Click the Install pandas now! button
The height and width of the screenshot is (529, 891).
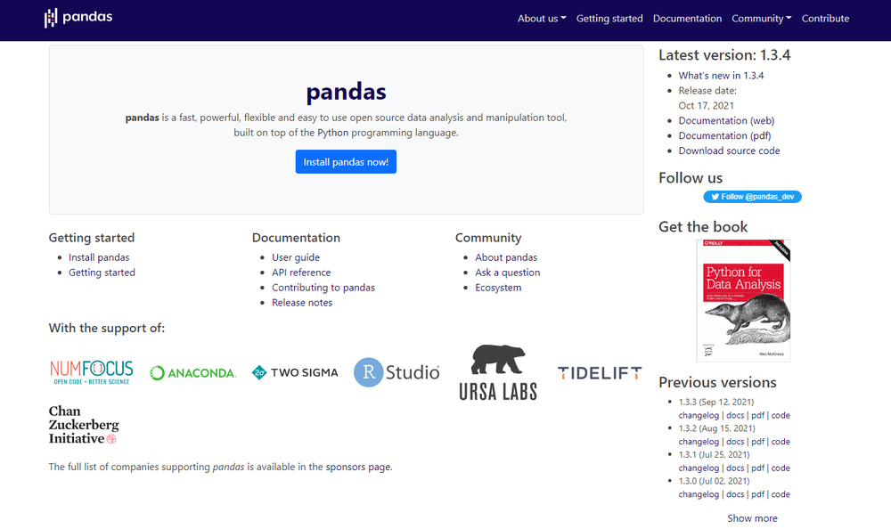[x=346, y=162]
